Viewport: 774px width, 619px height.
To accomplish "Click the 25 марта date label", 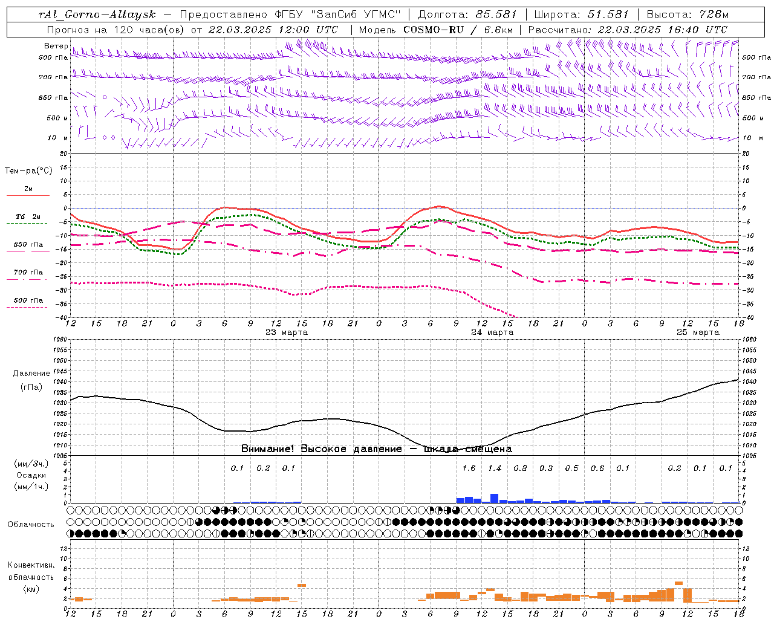I will click(x=698, y=332).
